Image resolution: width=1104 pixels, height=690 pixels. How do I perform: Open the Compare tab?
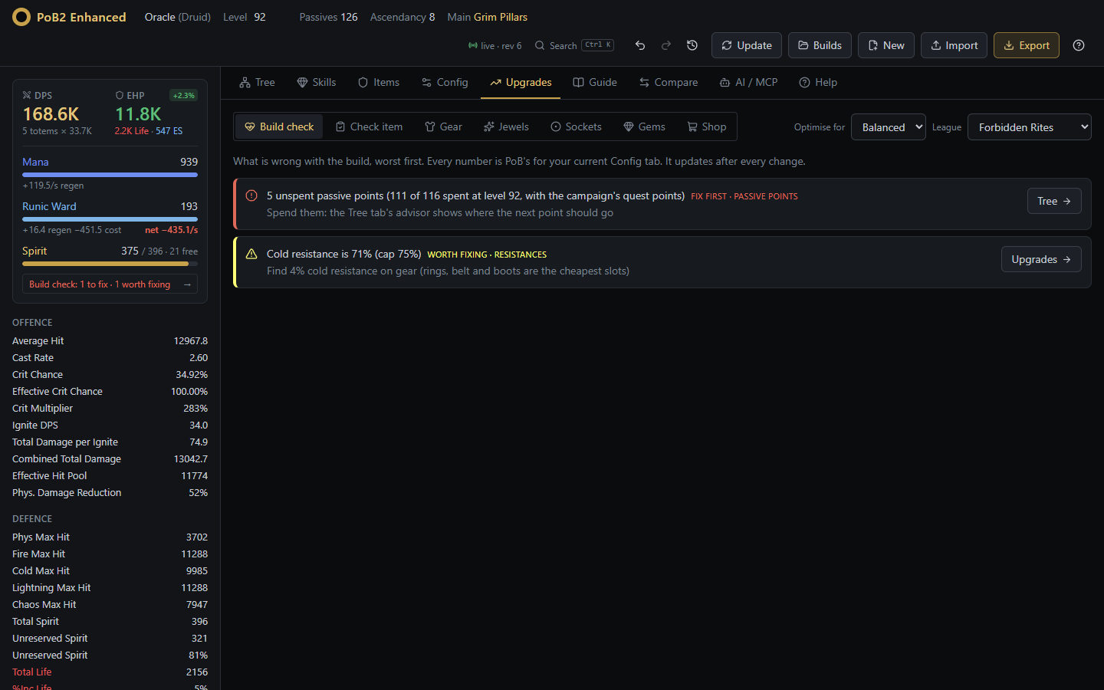(668, 82)
